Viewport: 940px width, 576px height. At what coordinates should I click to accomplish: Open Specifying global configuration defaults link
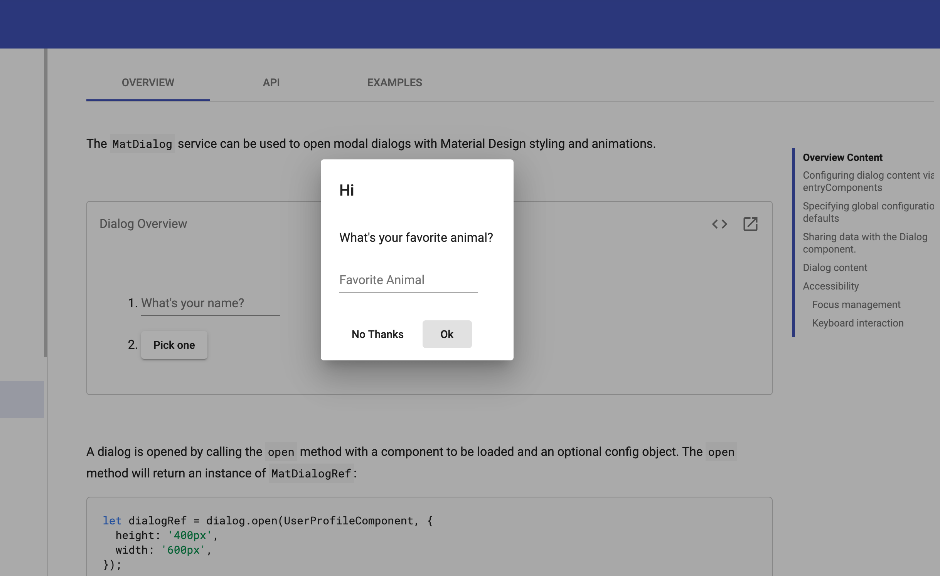(x=868, y=212)
